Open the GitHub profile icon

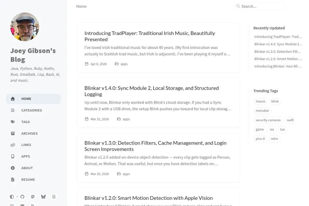tap(22, 197)
